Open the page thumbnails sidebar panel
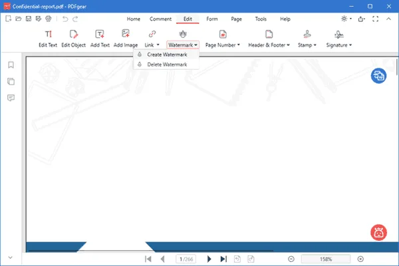The width and height of the screenshot is (399, 266). (11, 81)
